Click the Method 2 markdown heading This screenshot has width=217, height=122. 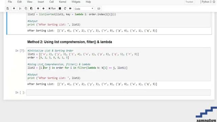[x=70, y=42]
